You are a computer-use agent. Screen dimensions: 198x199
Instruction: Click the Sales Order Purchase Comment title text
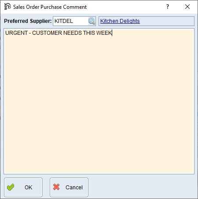[x=50, y=7]
